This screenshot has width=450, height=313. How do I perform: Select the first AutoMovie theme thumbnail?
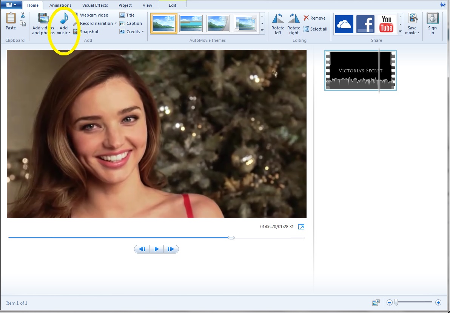pos(163,23)
